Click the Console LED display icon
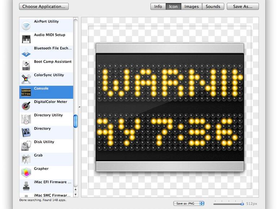 [x=26, y=93]
